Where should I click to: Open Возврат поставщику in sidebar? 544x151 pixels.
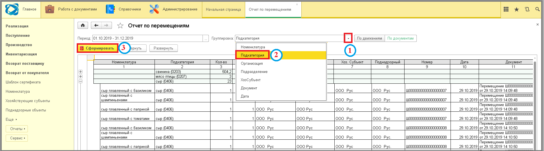point(25,64)
